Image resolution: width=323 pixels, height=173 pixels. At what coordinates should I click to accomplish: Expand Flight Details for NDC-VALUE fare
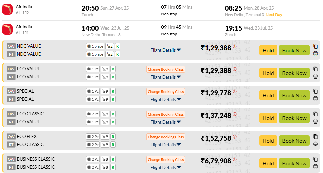pyautogui.click(x=166, y=50)
